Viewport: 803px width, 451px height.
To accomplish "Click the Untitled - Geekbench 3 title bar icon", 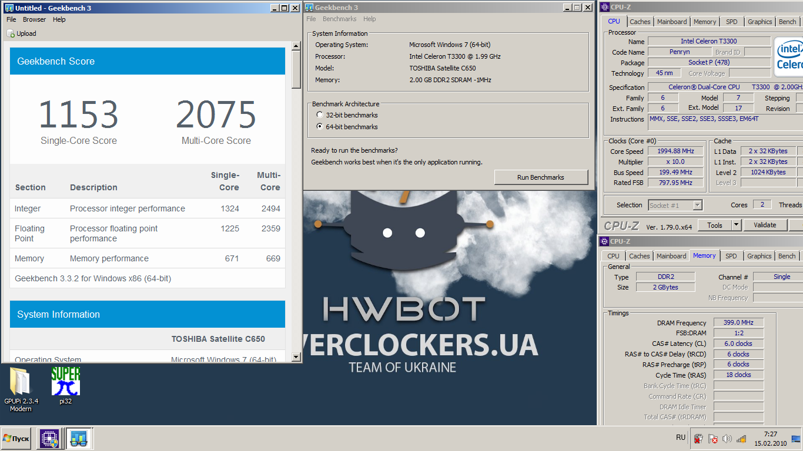I will [x=9, y=8].
